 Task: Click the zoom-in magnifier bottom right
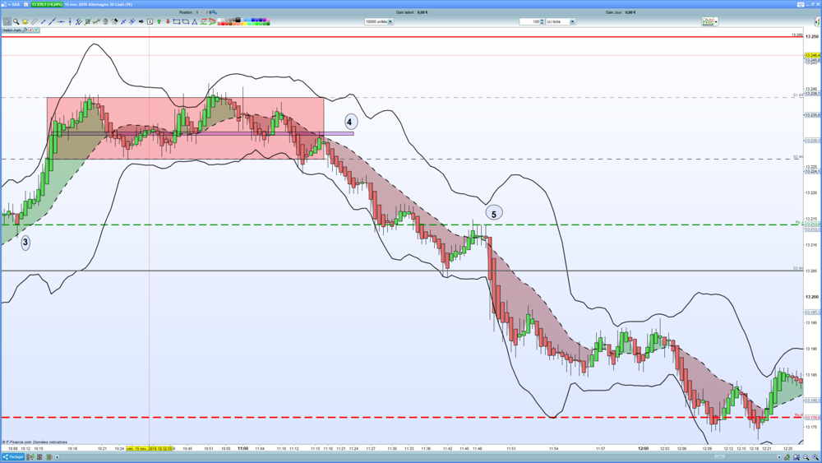pos(814,457)
